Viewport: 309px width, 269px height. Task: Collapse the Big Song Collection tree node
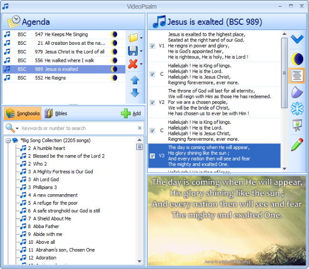coord(8,140)
